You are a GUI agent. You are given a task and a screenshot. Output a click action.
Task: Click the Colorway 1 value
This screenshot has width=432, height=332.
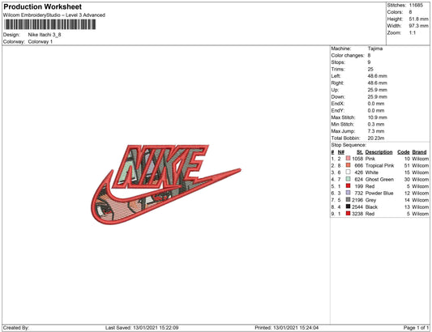tap(41, 42)
